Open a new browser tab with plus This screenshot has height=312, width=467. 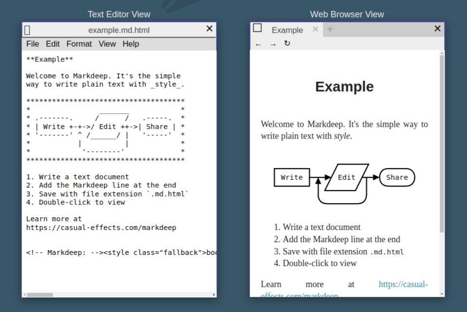click(330, 29)
